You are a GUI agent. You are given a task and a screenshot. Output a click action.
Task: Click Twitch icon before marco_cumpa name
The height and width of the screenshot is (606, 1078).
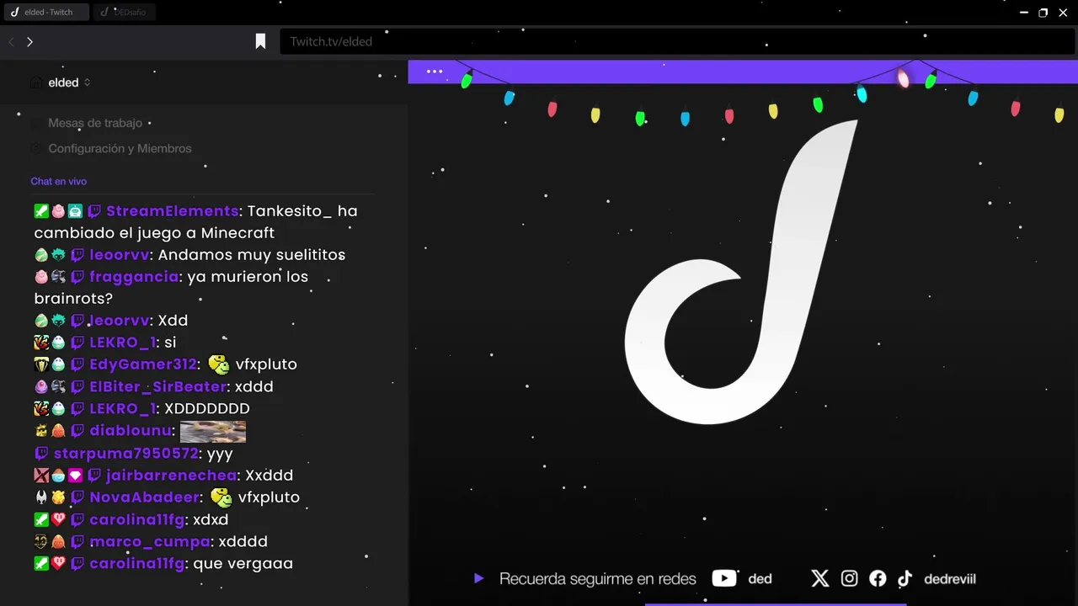(x=77, y=541)
